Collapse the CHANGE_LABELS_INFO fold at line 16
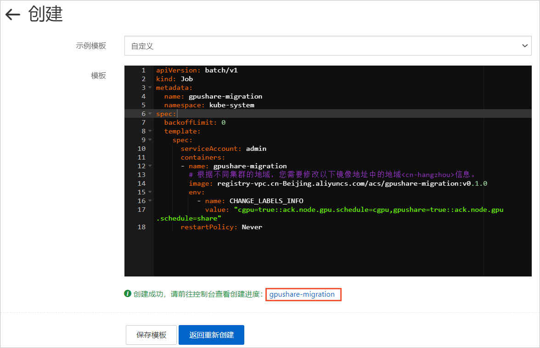 (150, 201)
